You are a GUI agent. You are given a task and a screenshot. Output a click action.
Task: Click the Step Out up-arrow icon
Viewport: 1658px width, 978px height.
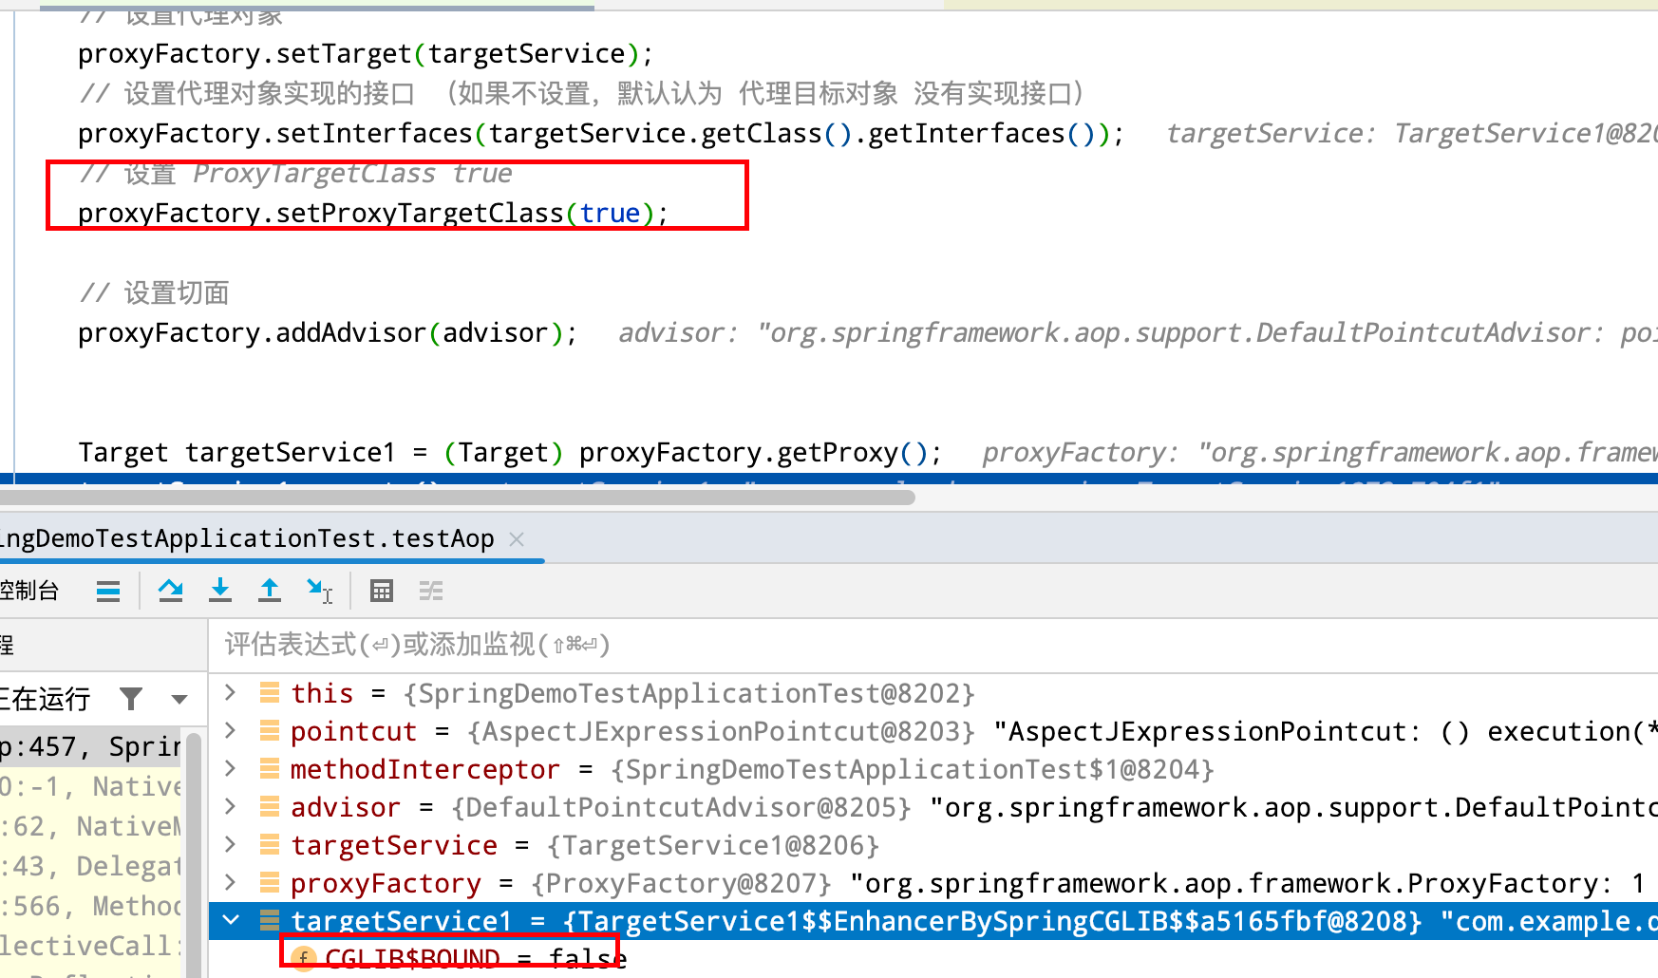tap(270, 591)
